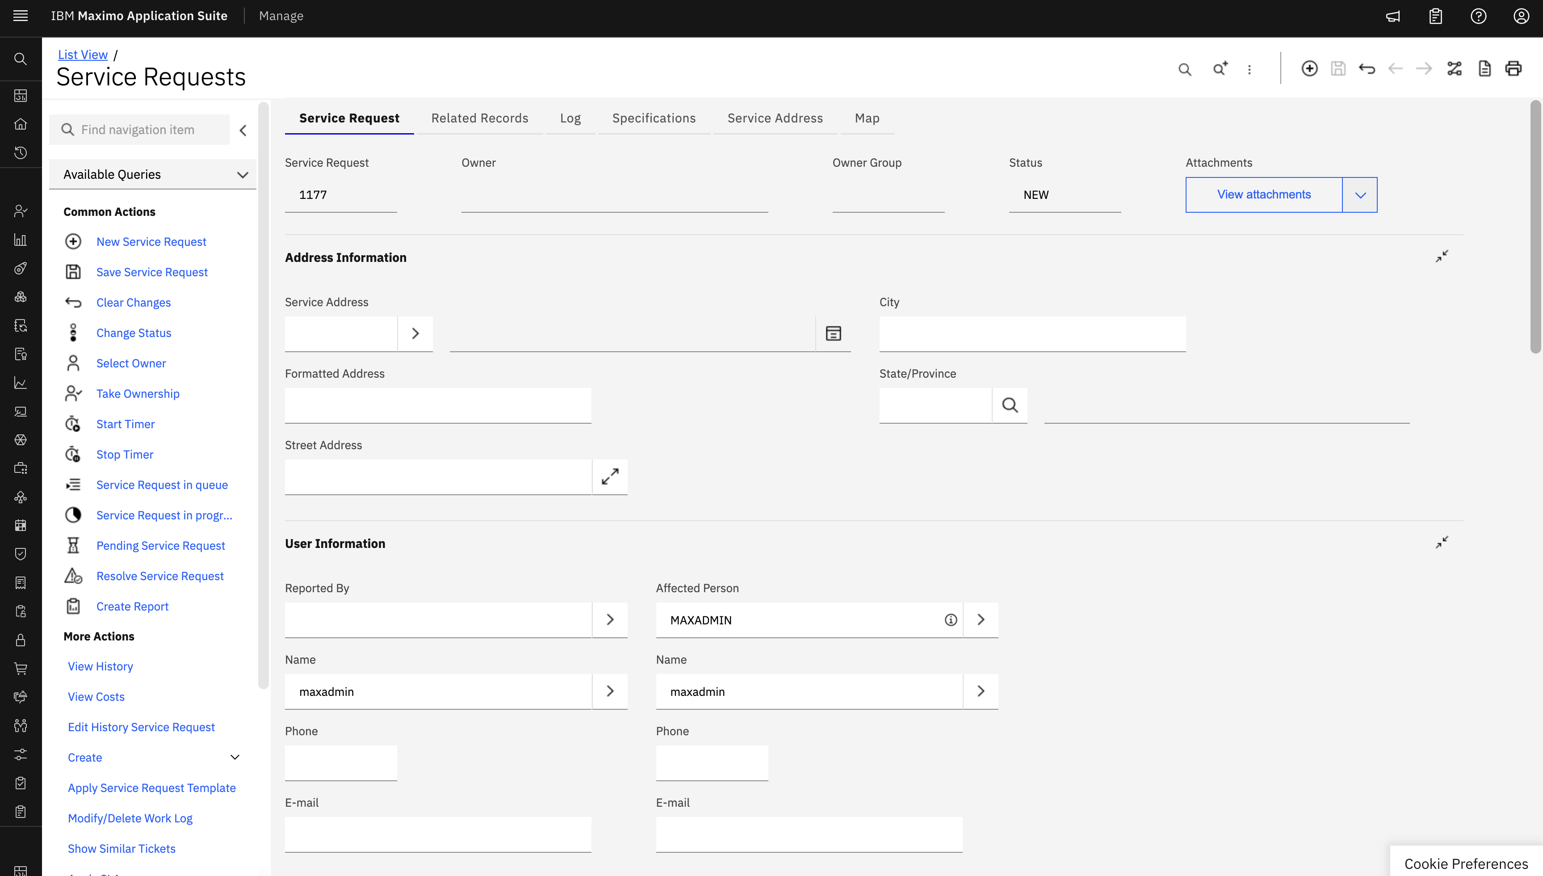Click New Service Request in Common Actions
The width and height of the screenshot is (1543, 876).
tap(151, 242)
